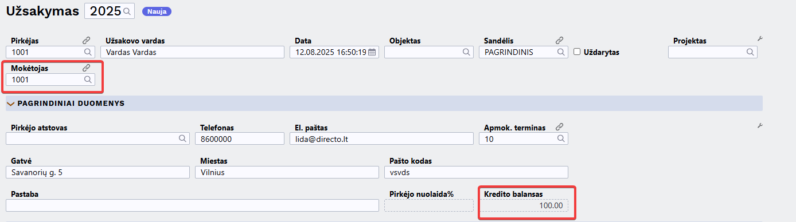The image size is (796, 222).
Task: Open link icon next to Pirkėjas label
Action: point(87,41)
